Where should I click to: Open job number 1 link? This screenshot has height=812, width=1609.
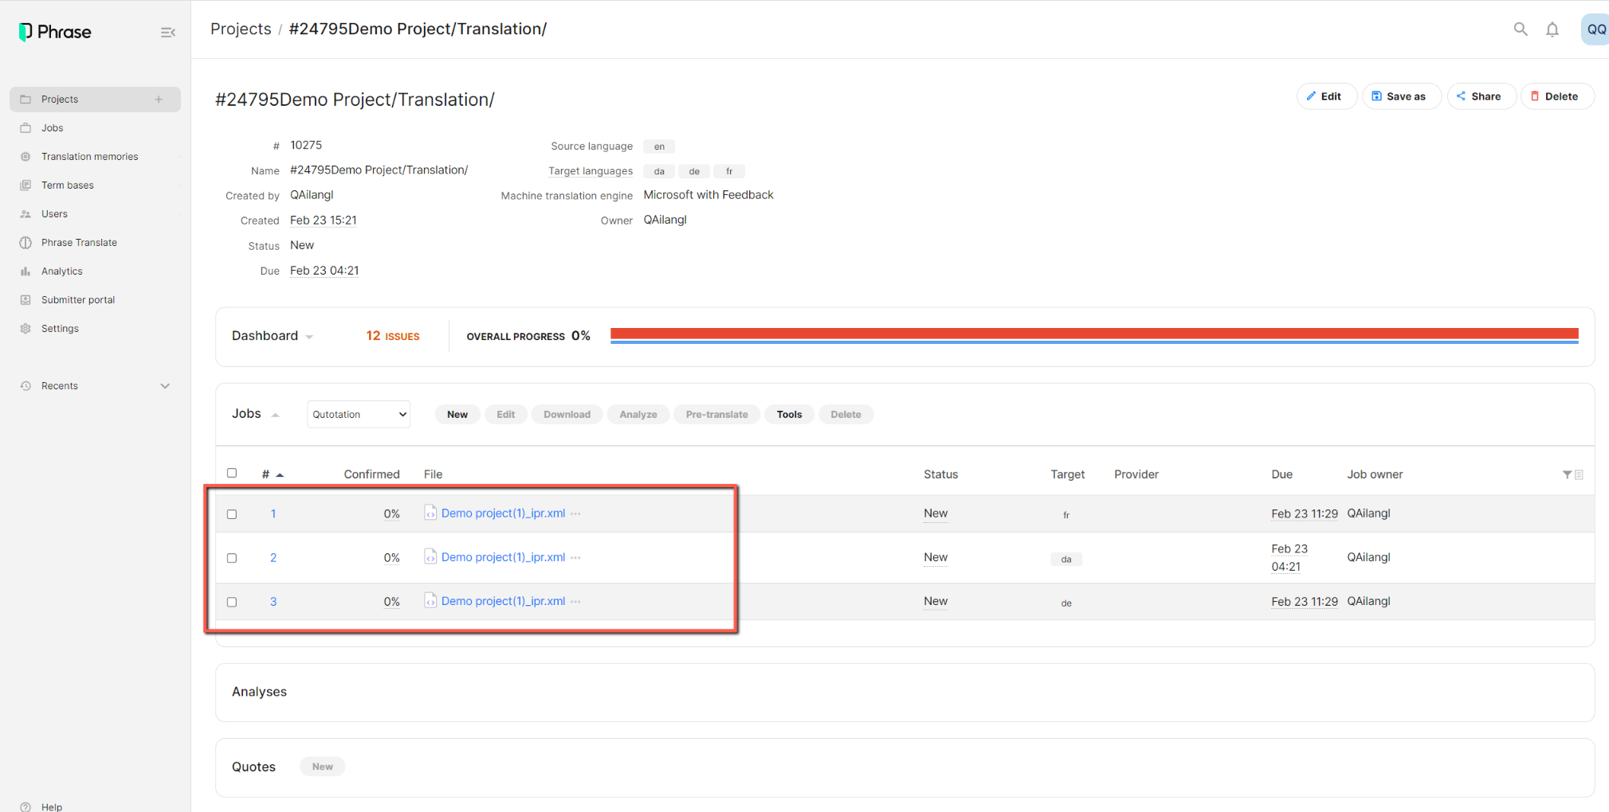click(273, 513)
